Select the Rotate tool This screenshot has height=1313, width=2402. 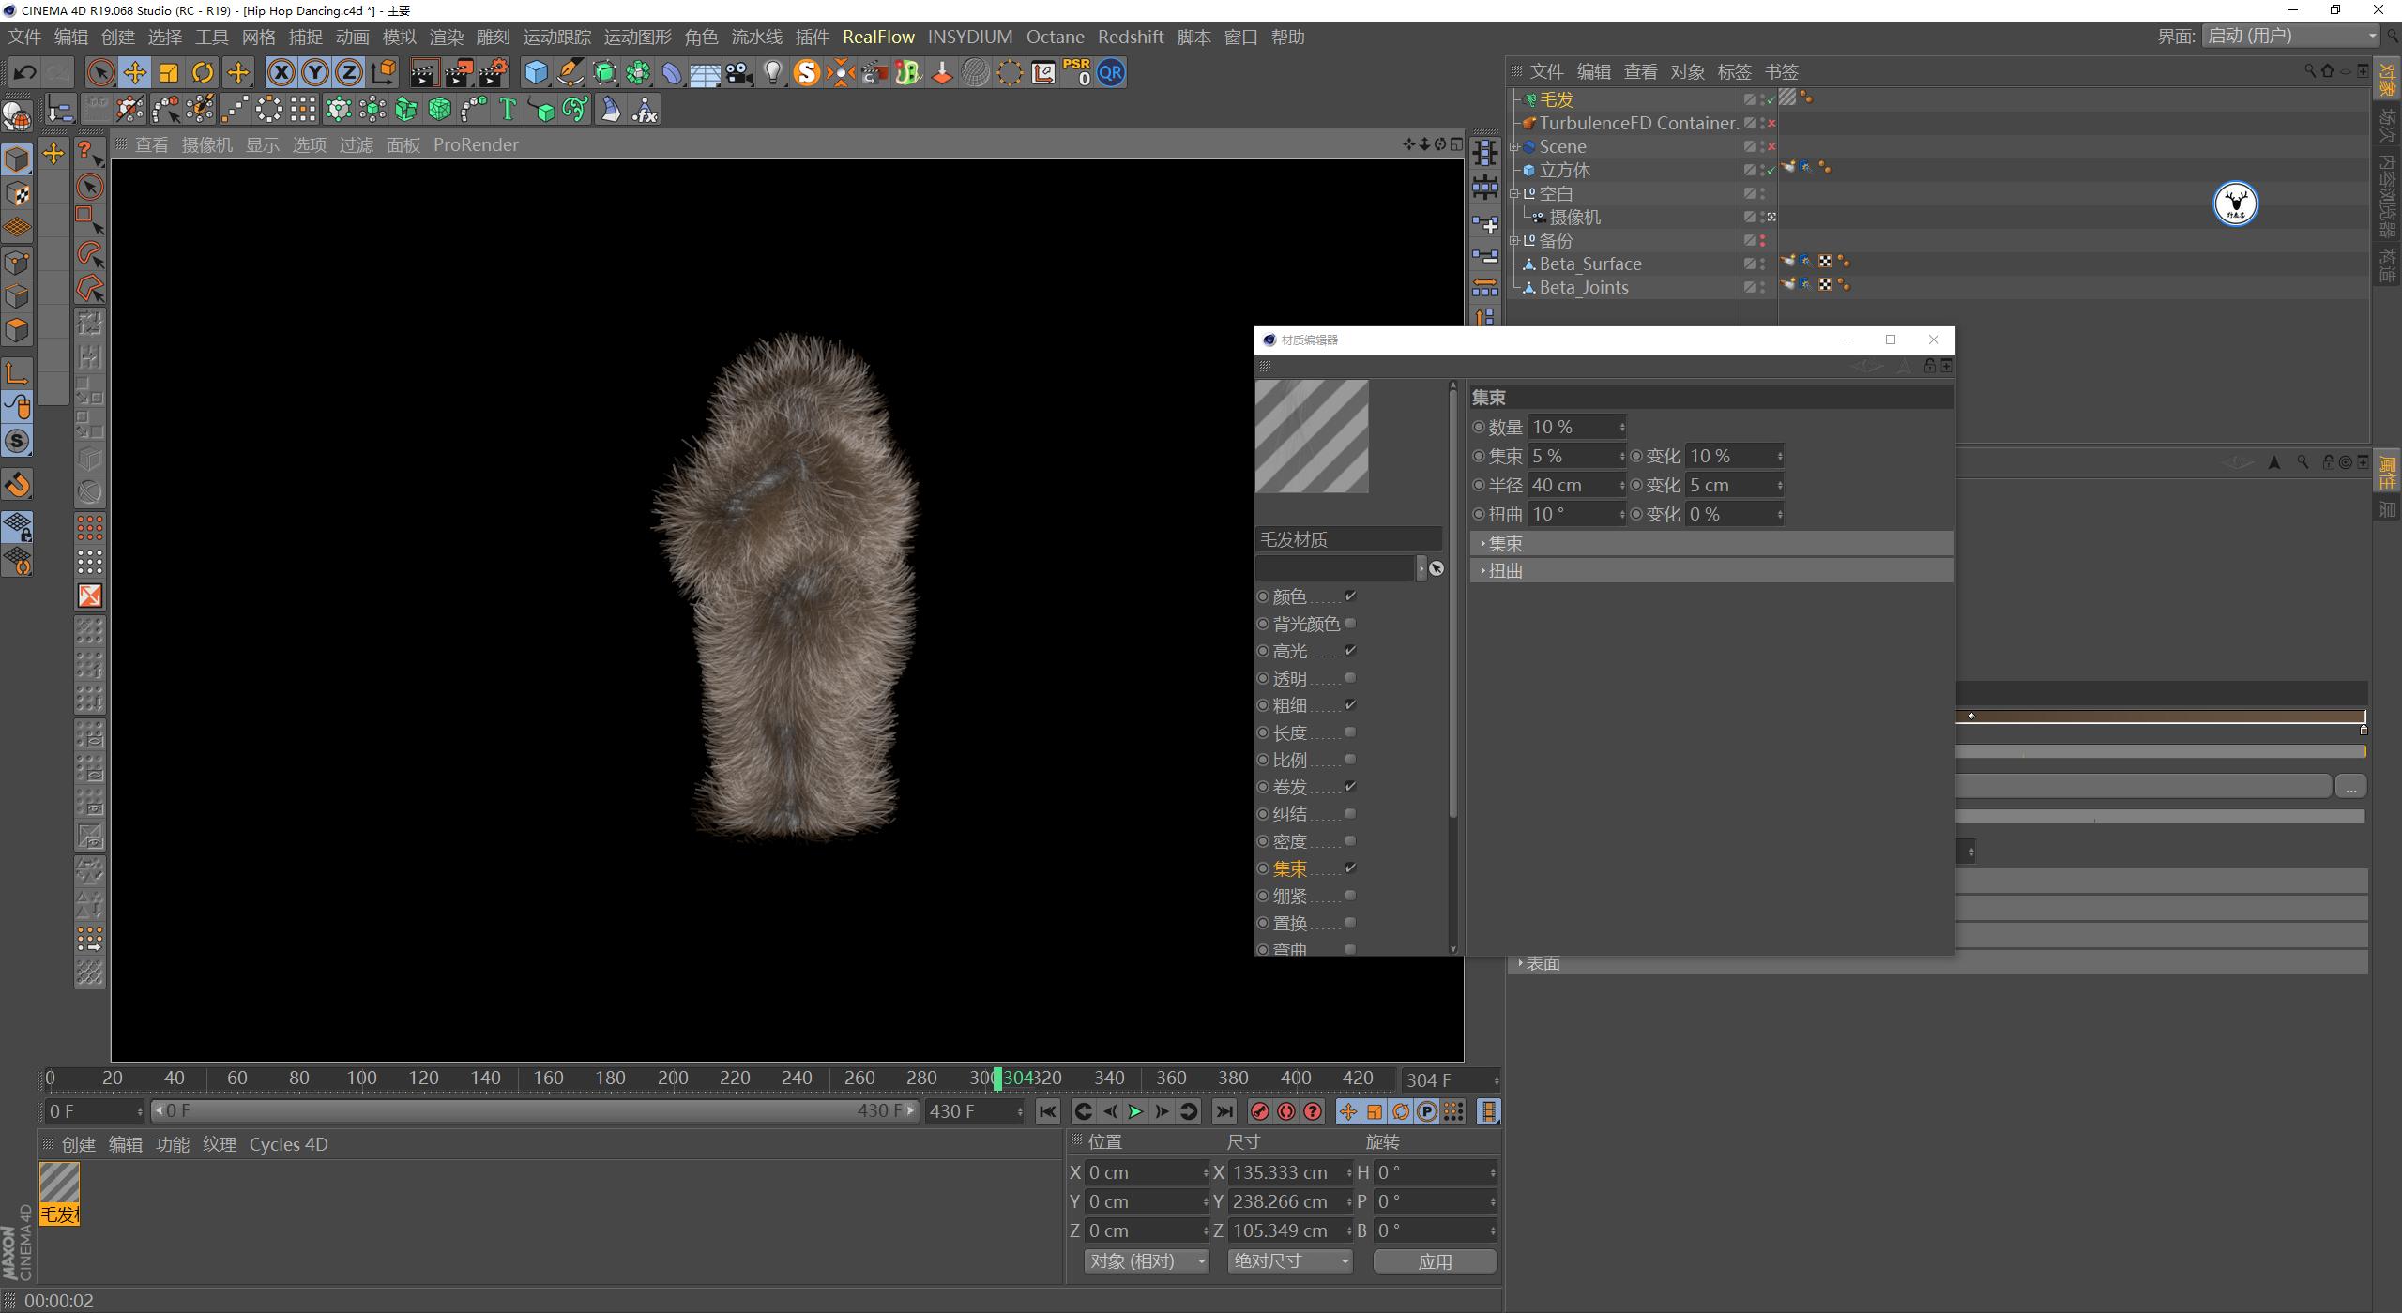point(203,72)
